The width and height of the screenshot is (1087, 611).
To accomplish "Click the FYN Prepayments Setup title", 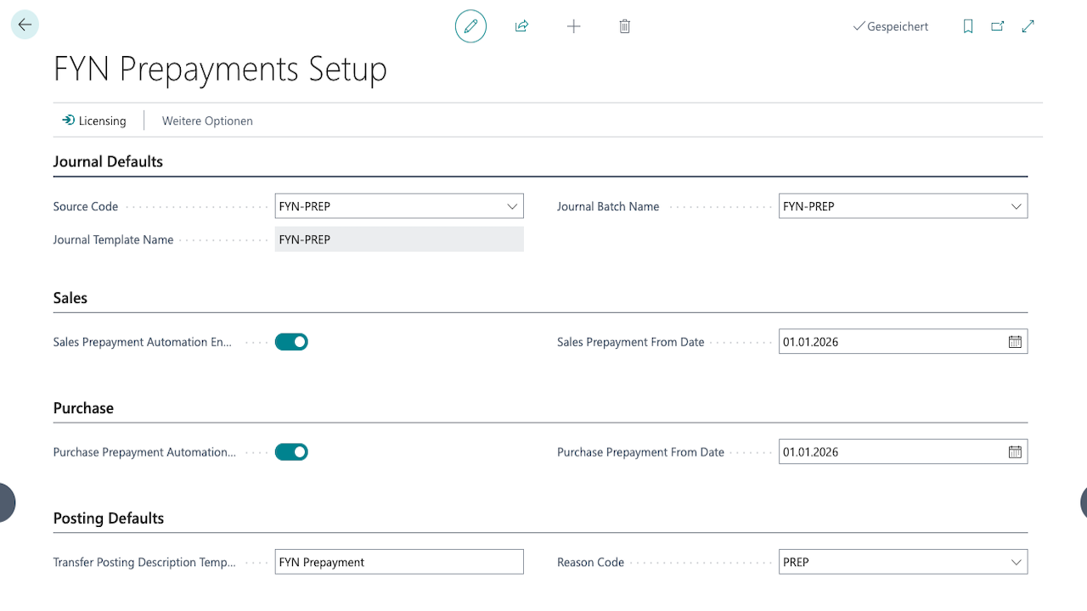I will [x=220, y=70].
